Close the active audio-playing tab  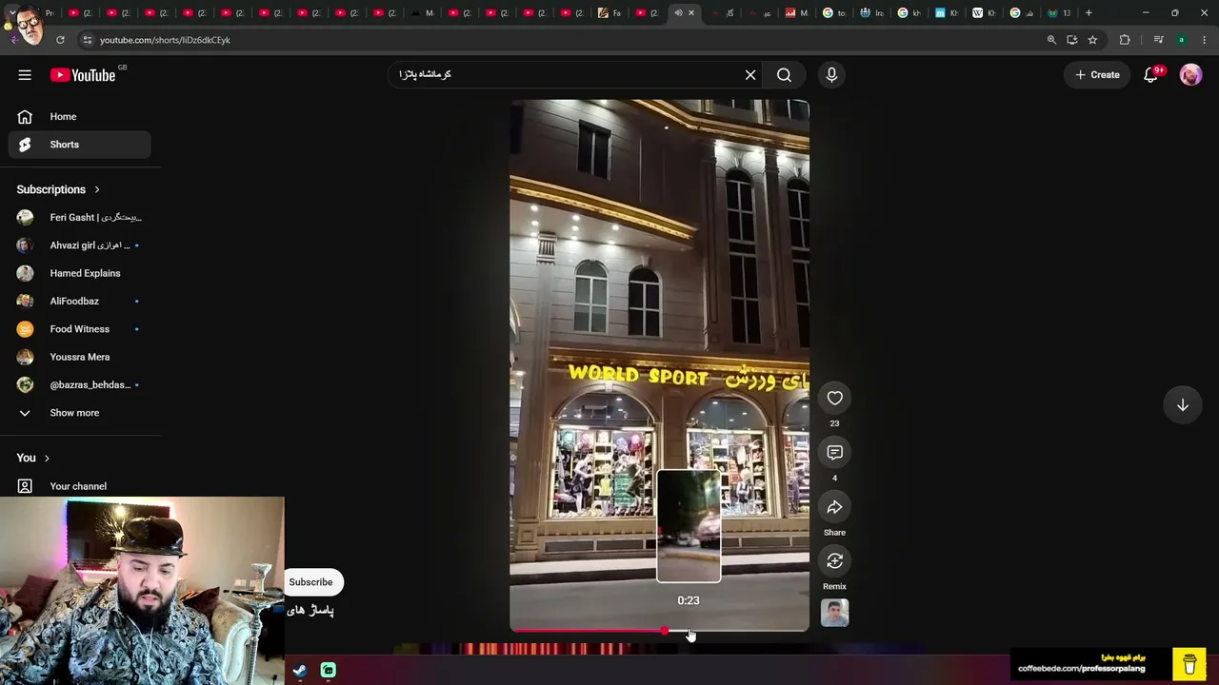pyautogui.click(x=691, y=13)
